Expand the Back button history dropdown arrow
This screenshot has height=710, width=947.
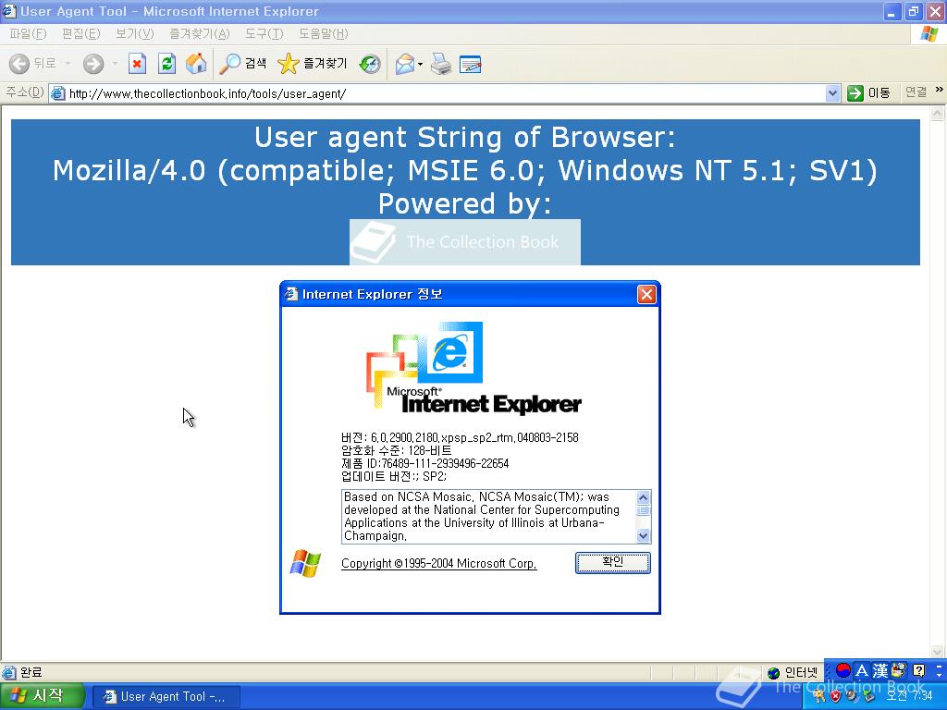[x=68, y=64]
